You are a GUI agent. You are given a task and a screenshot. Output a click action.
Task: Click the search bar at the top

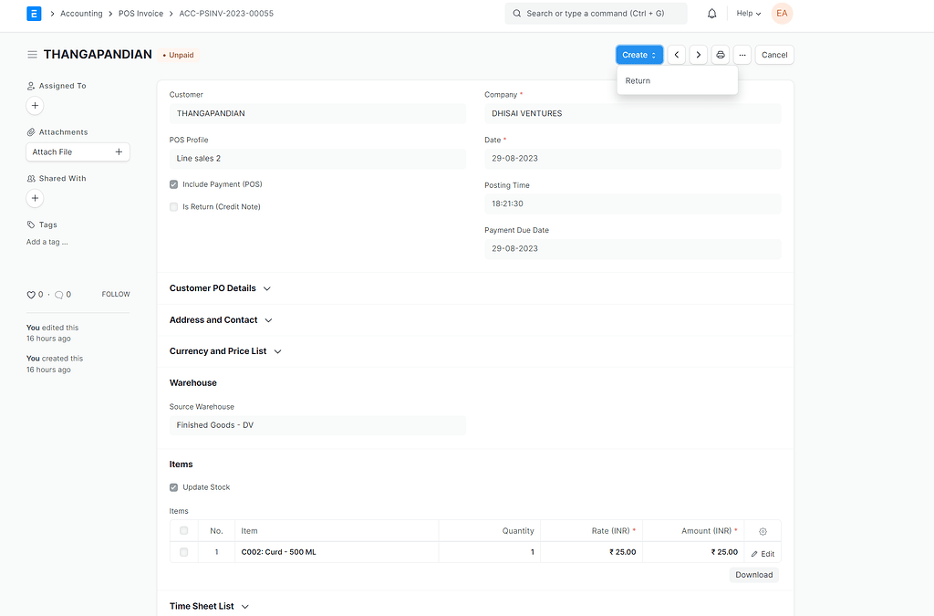(x=596, y=13)
